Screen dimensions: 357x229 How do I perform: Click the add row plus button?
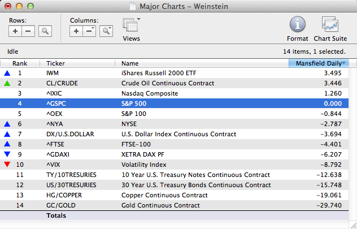[x=16, y=31]
